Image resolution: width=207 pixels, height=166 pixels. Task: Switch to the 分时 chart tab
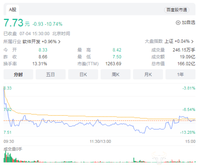point(18,74)
